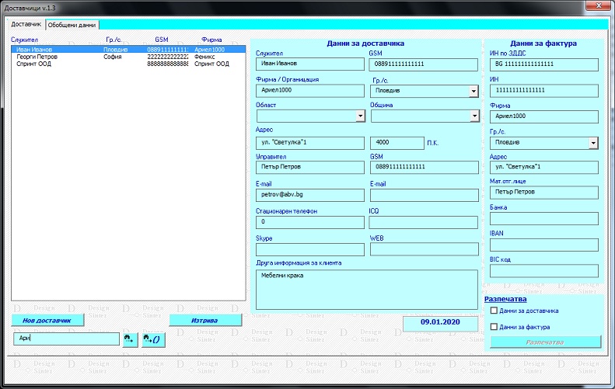Select the 'Георги Петров' row in list
The height and width of the screenshot is (389, 615).
37,57
